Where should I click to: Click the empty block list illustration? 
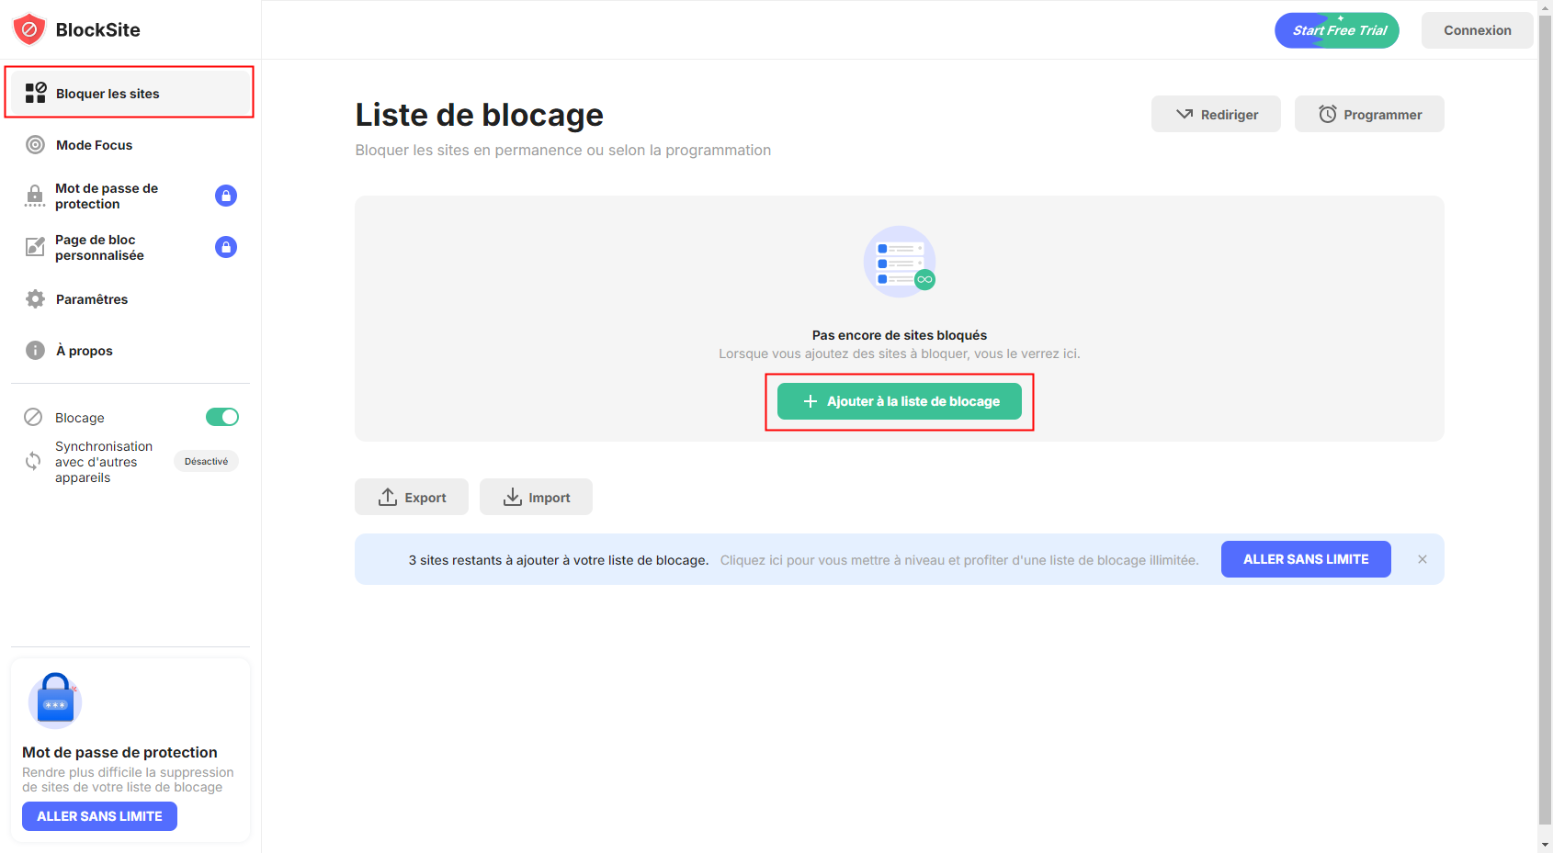point(900,262)
